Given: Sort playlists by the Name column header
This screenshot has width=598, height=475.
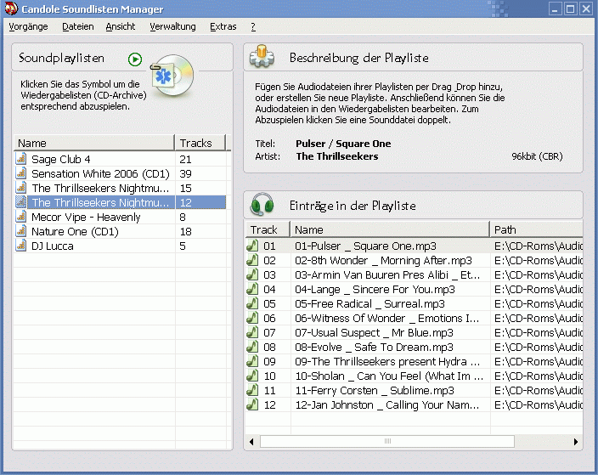Looking at the screenshot, I should [93, 143].
